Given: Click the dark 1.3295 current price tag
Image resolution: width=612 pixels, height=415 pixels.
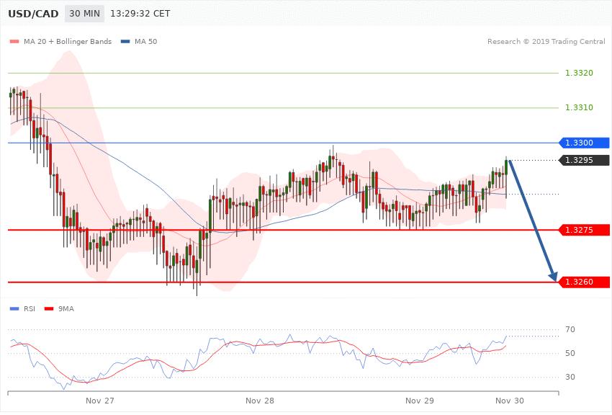Looking at the screenshot, I should pyautogui.click(x=585, y=161).
